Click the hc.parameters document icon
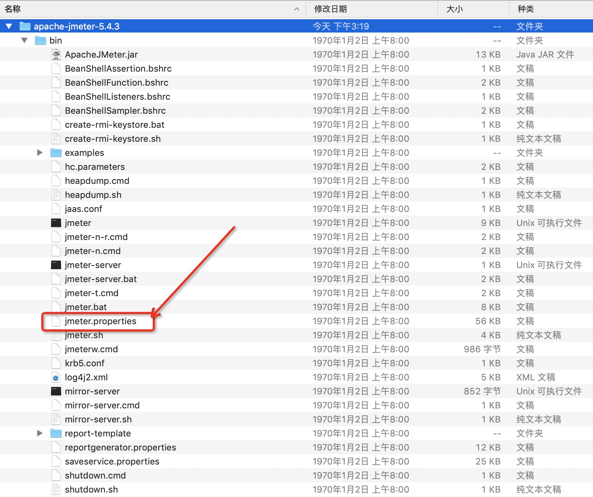593x497 pixels. pos(56,167)
